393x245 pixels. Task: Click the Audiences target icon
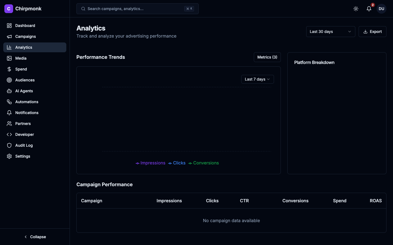point(9,80)
